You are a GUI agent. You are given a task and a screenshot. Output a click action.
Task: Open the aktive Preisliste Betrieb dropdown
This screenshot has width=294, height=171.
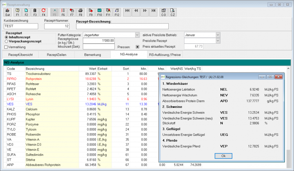click(x=218, y=35)
